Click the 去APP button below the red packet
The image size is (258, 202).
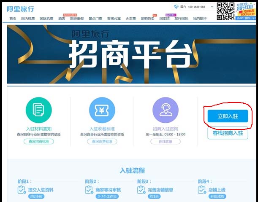point(246,18)
